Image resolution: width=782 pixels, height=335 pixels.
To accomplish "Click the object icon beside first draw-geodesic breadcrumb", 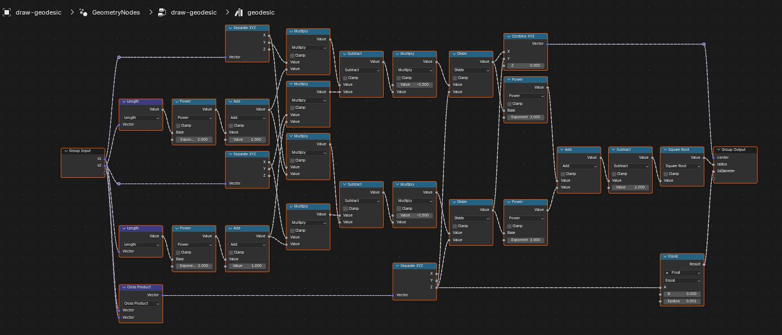I will [7, 12].
